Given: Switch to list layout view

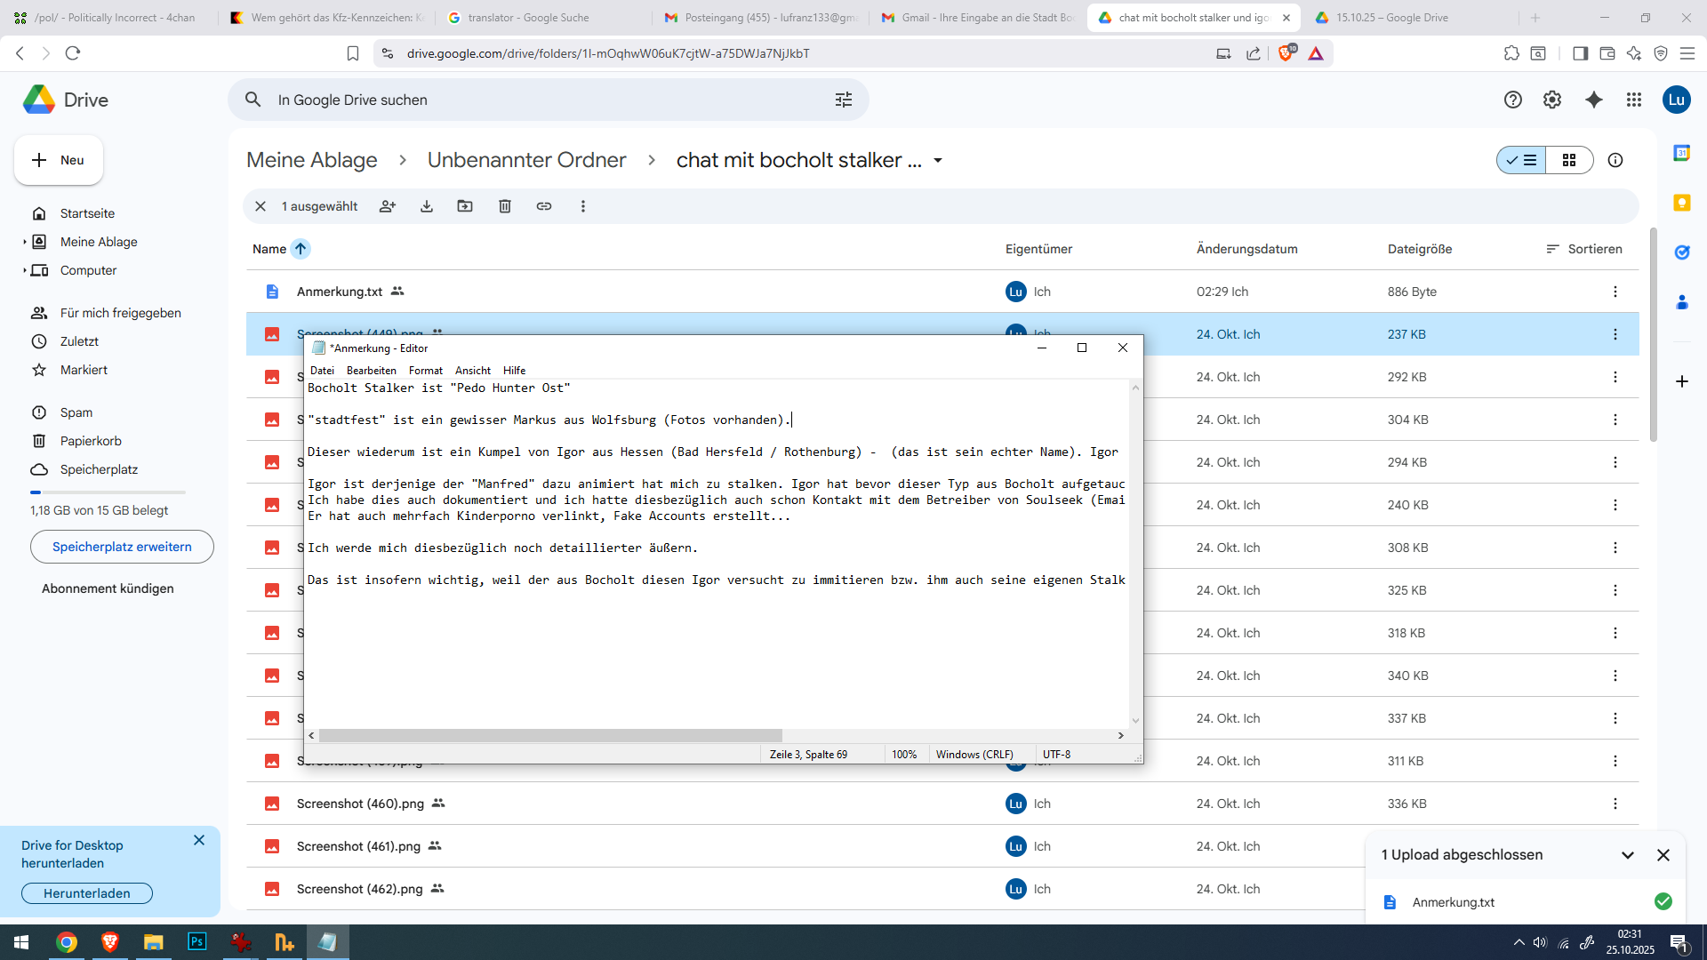Looking at the screenshot, I should coord(1522,160).
